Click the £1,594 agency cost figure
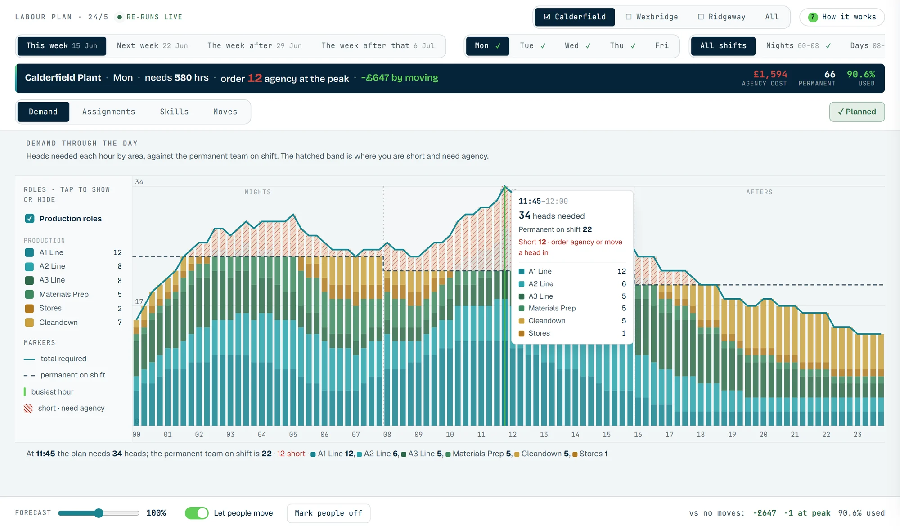 click(770, 74)
